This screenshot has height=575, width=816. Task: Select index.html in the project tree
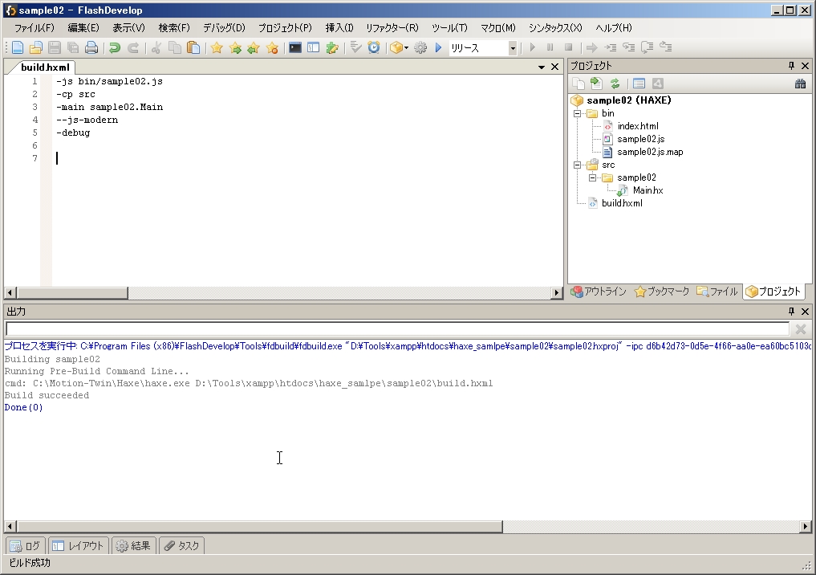tap(638, 126)
